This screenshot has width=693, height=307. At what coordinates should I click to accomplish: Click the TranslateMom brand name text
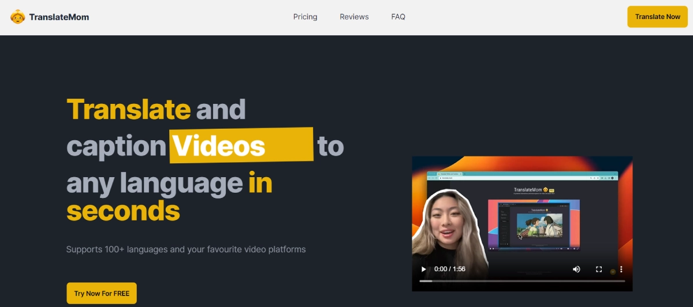59,17
